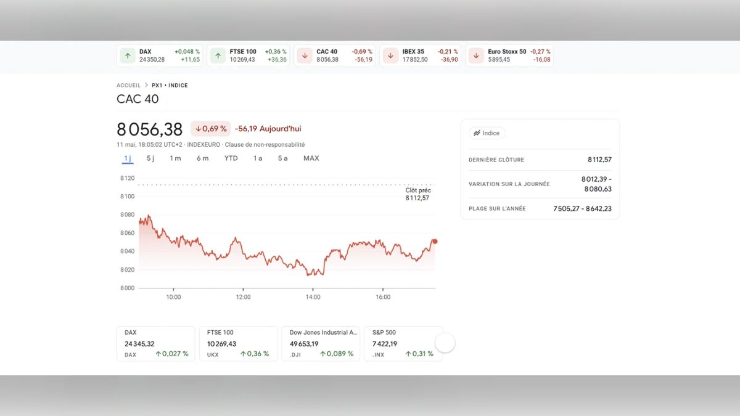The image size is (740, 416).
Task: Switch chart to the YTD range
Action: click(x=231, y=158)
